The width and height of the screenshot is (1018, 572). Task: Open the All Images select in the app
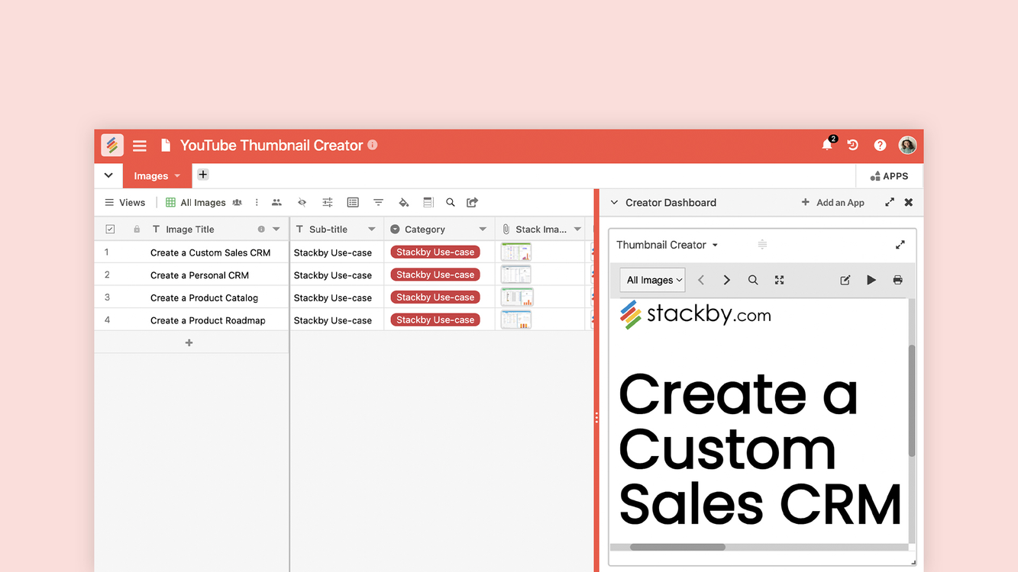653,280
